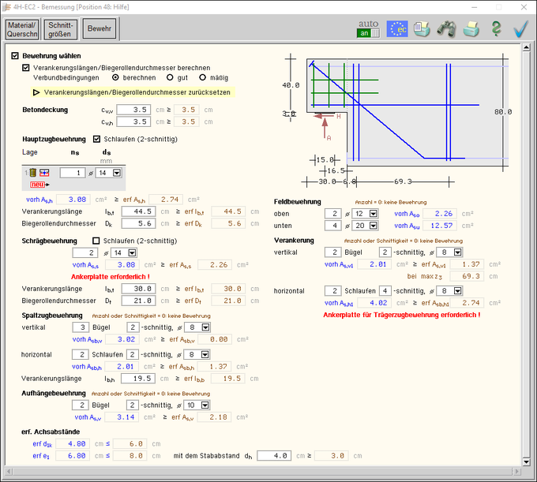
Task: Open help with the question mark icon
Action: click(496, 29)
